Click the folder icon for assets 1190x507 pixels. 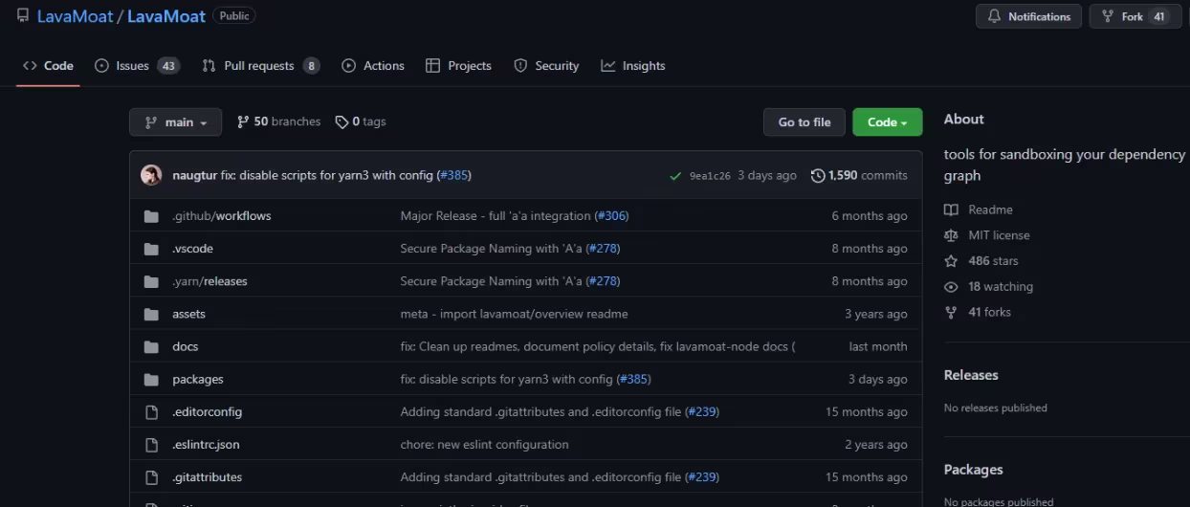coord(151,314)
